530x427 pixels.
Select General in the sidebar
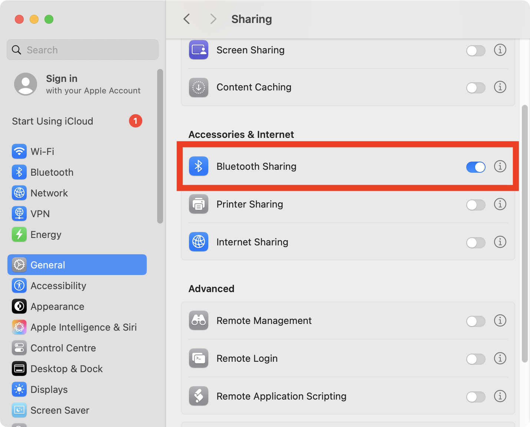pos(47,265)
